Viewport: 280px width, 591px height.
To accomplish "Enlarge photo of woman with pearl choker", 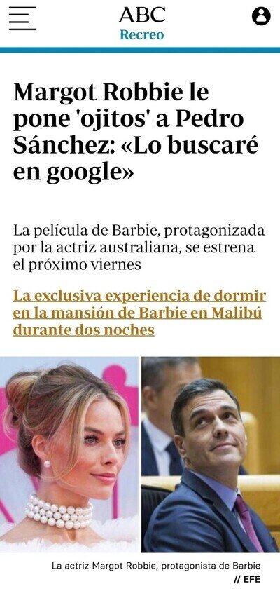I will tap(69, 454).
